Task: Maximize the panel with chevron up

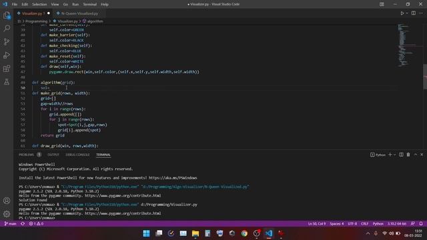Action: (416, 155)
